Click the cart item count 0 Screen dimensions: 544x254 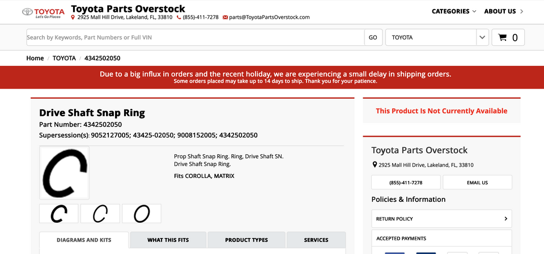[x=515, y=37]
